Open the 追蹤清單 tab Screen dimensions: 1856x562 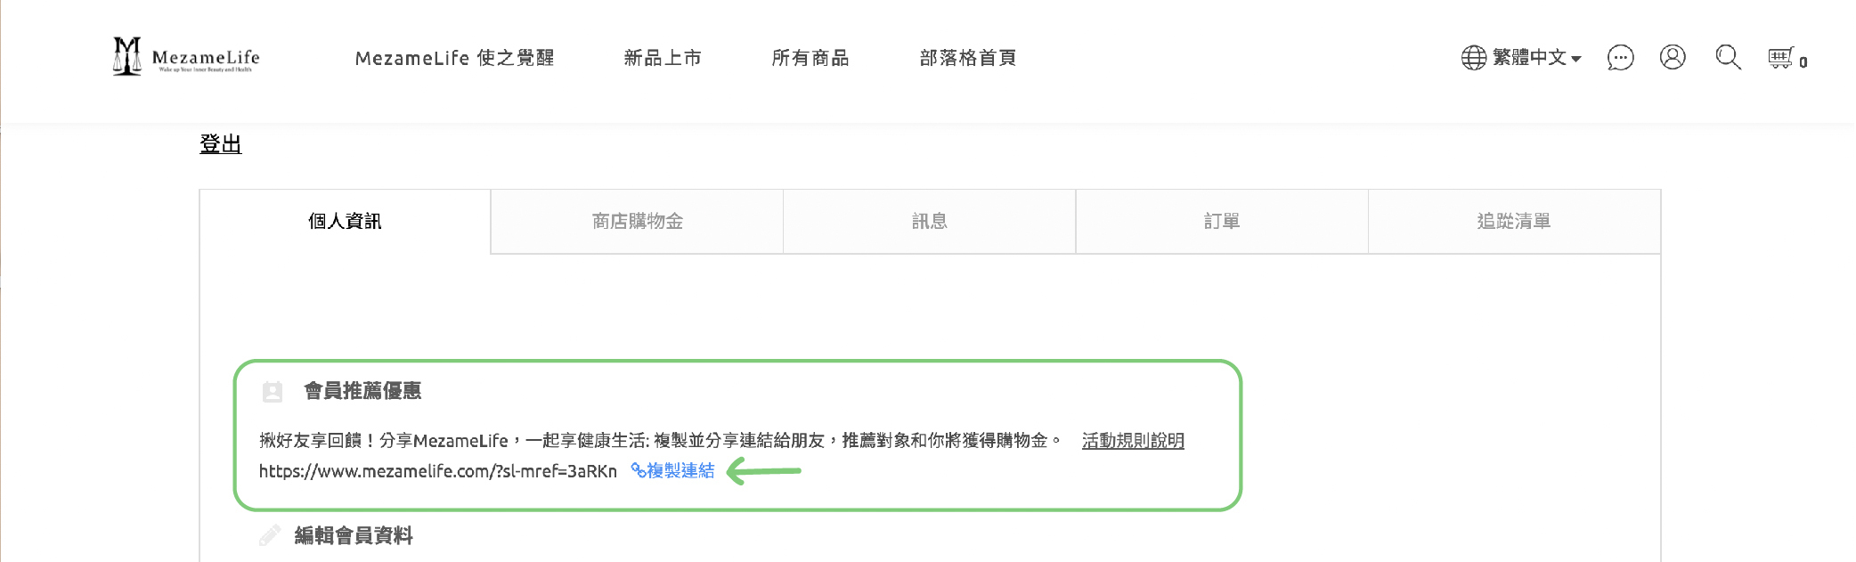[1514, 221]
